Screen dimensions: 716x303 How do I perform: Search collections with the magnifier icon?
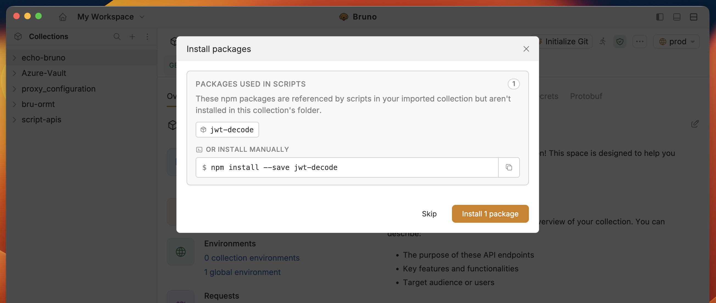(117, 37)
